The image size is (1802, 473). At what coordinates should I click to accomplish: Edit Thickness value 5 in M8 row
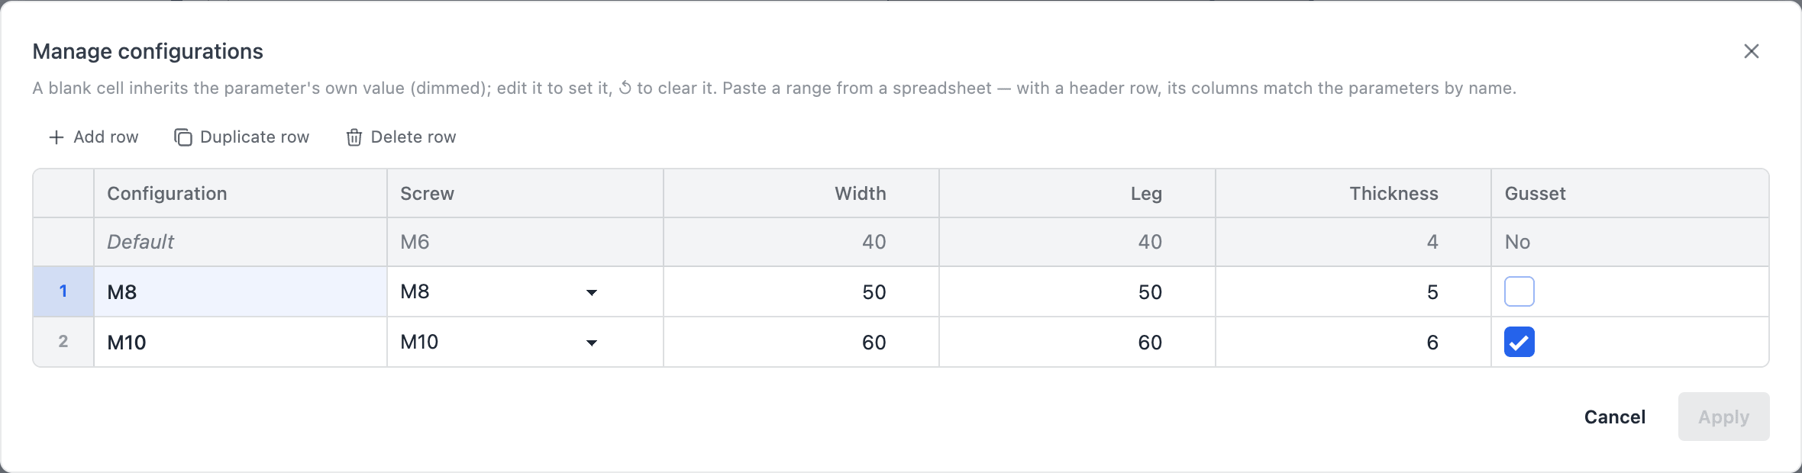1353,291
